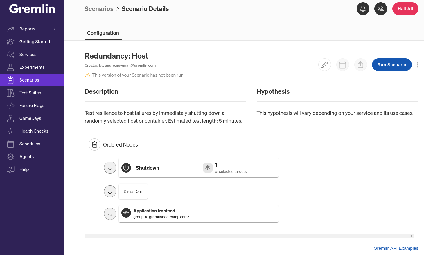The width and height of the screenshot is (424, 255).
Task: Click the Halt All button
Action: [x=405, y=9]
